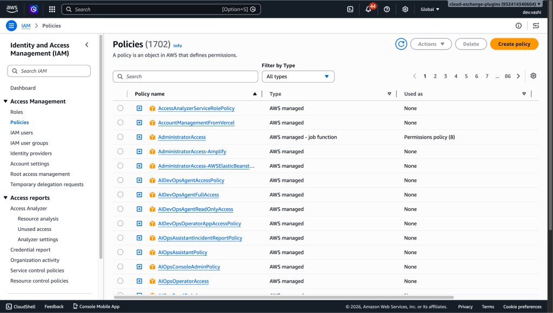Open the Global region dropdown
Viewport: 553px width, 313px height.
(x=429, y=9)
